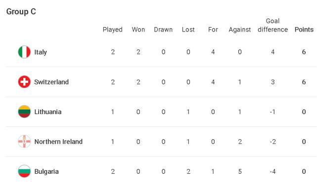Click the Group C heading
This screenshot has height=192, width=317.
pos(21,11)
